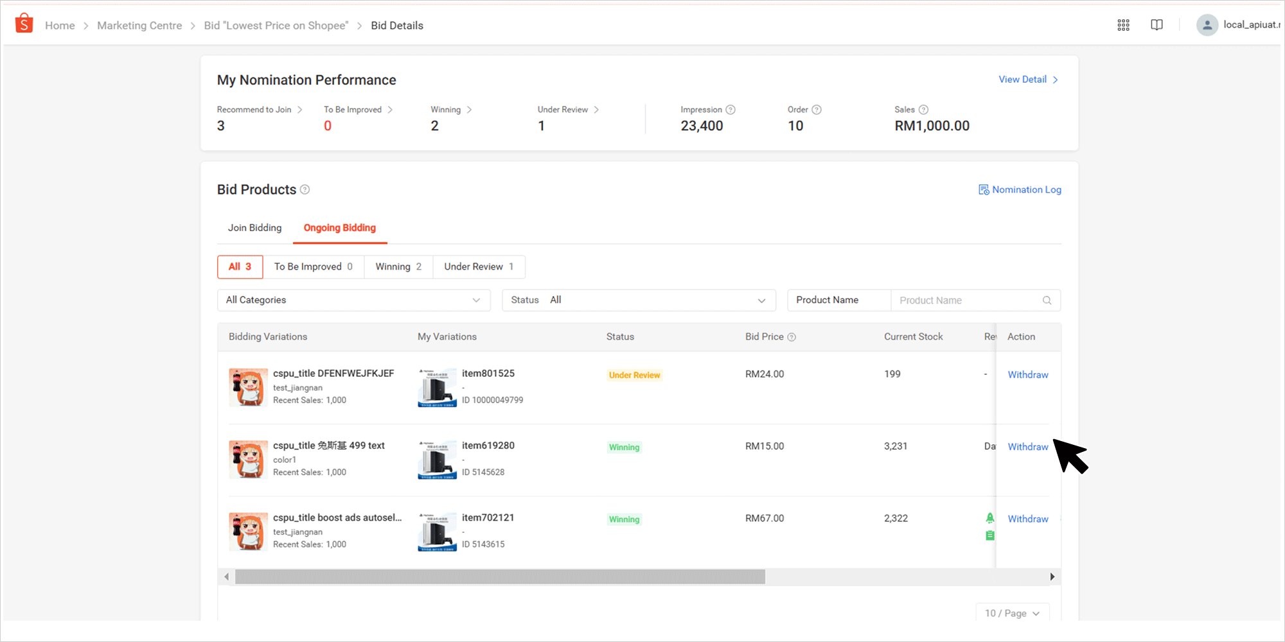Click the green clipboard icon on item702121 row
Screen dimensions: 1285x642
coord(990,534)
